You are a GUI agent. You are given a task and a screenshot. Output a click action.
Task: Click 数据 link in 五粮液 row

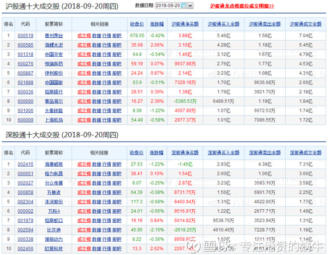tap(96, 192)
